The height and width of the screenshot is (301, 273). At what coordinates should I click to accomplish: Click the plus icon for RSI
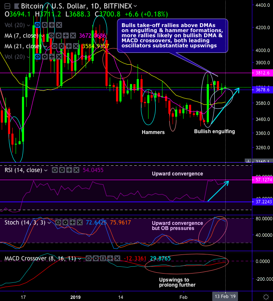(x=69, y=170)
